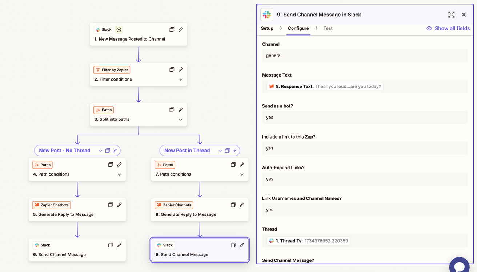Edit step 4 Path conditions

[119, 165]
